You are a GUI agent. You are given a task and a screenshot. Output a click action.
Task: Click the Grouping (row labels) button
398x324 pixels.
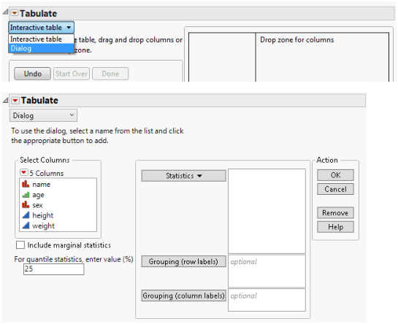(183, 261)
